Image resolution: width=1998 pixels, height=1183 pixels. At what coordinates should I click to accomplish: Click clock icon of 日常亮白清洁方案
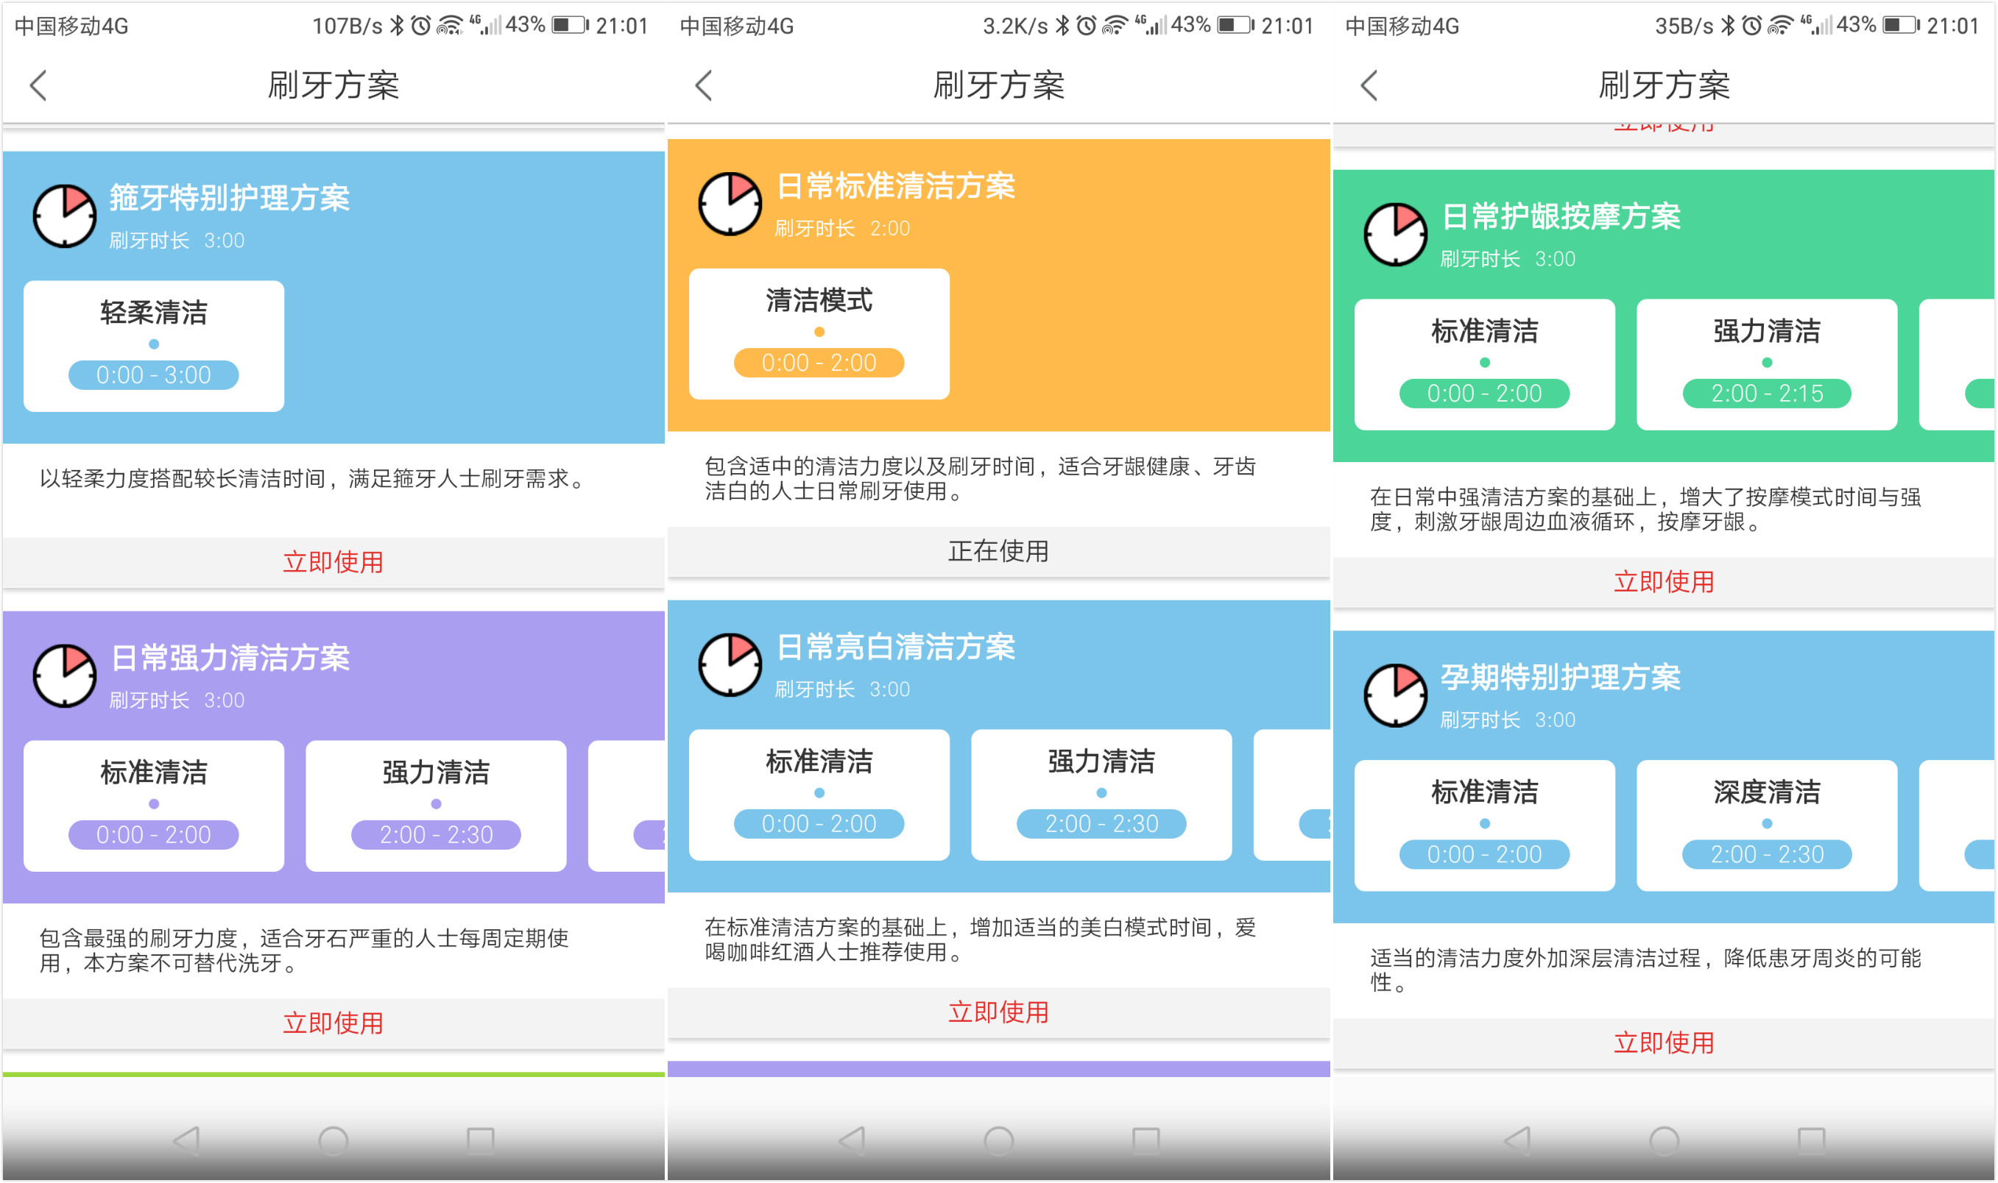730,665
